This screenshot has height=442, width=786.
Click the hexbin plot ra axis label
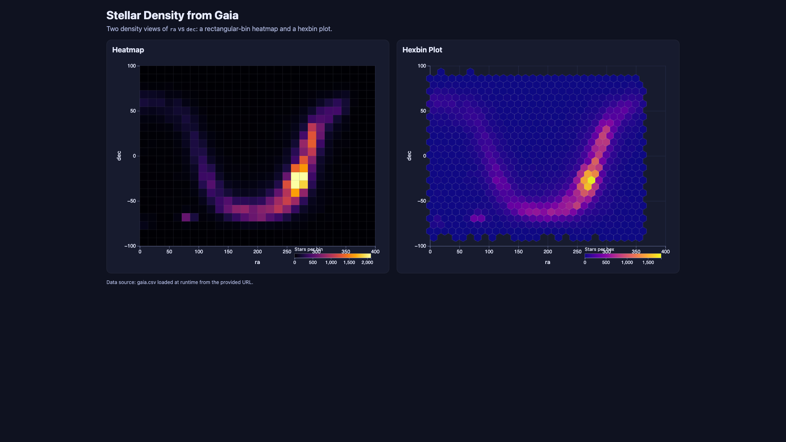pyautogui.click(x=548, y=262)
